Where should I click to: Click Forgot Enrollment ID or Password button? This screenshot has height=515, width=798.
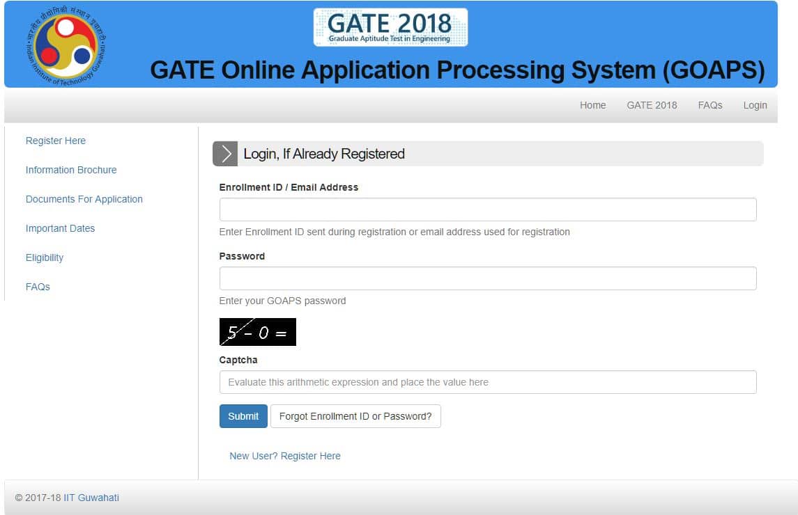coord(355,416)
